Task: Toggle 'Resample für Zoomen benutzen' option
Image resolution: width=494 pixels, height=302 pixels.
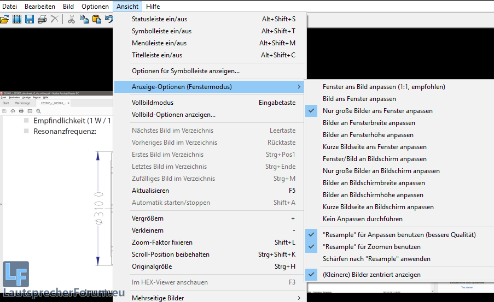Action: (x=371, y=247)
